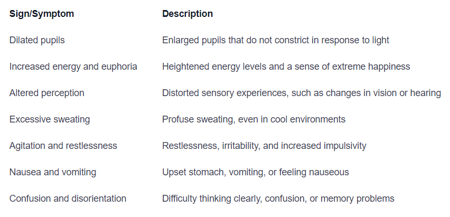Image resolution: width=450 pixels, height=217 pixels.
Task: Click the enlarged pupils description text
Action: click(276, 40)
